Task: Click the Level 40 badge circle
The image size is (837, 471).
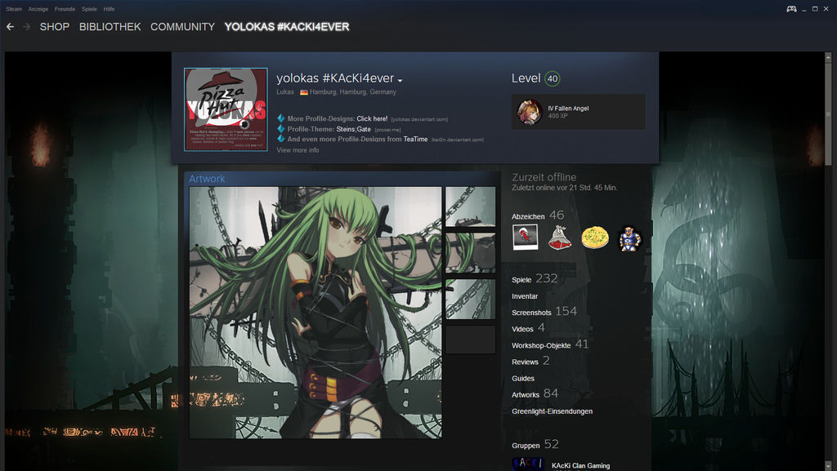Action: point(553,79)
